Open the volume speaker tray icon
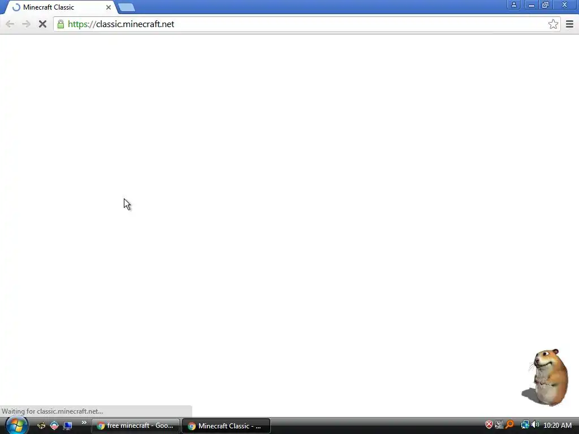 coord(535,425)
